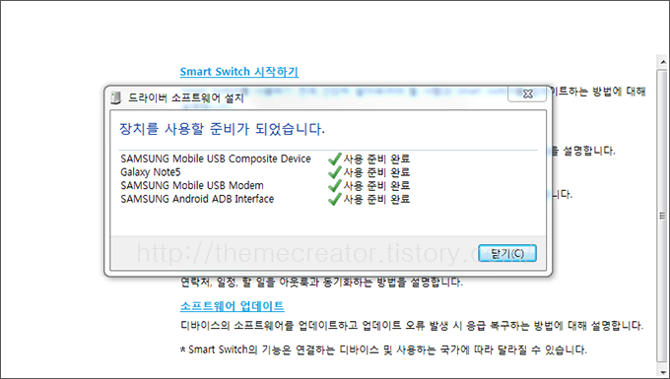The height and width of the screenshot is (379, 670).
Task: Open the Smart Switch 시작하기 link
Action: 239,72
